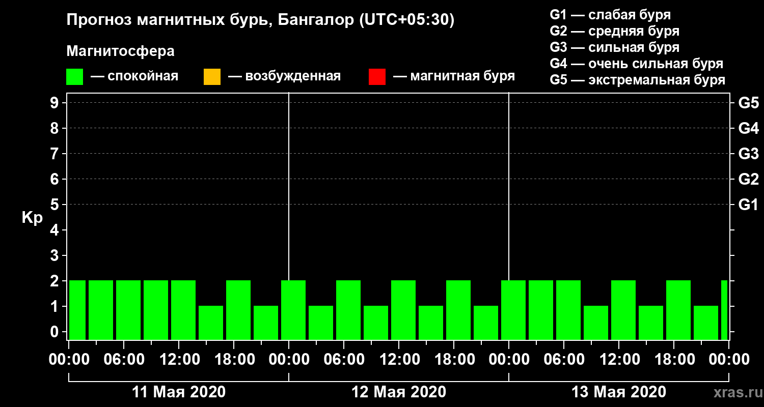Screen dimensions: 764x407
Task: Click the G3 label on right axis
Action: pos(748,154)
